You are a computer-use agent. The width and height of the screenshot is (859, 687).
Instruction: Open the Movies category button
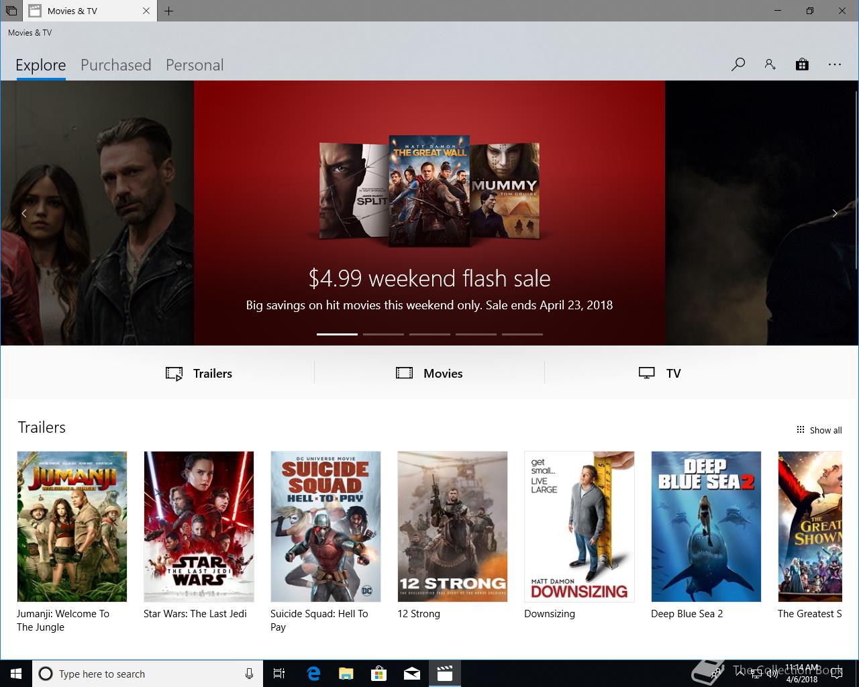coord(429,374)
